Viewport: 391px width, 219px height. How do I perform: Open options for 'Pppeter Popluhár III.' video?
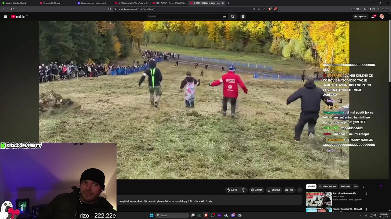(x=366, y=209)
